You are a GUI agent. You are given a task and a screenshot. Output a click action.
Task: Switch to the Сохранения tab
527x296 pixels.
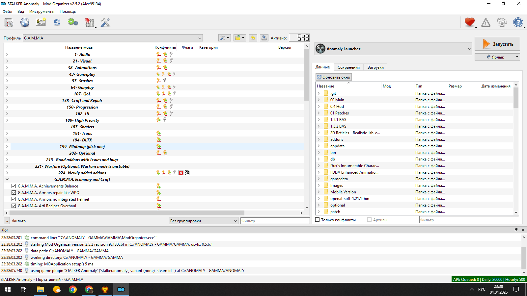pos(348,67)
